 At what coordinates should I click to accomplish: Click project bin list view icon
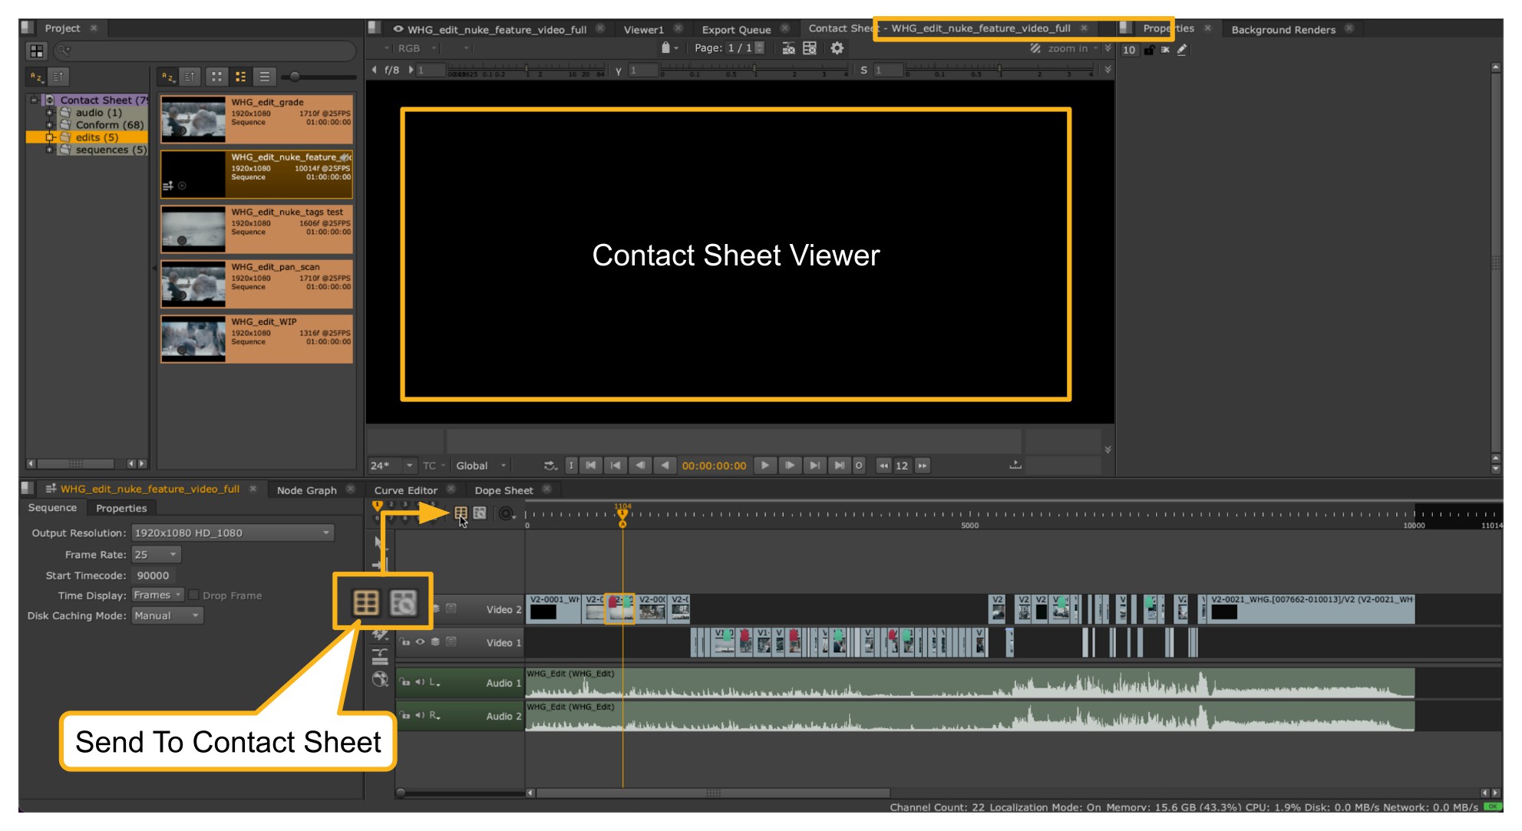(265, 77)
